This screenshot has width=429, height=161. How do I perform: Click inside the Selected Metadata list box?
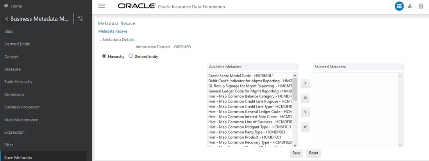pyautogui.click(x=356, y=110)
